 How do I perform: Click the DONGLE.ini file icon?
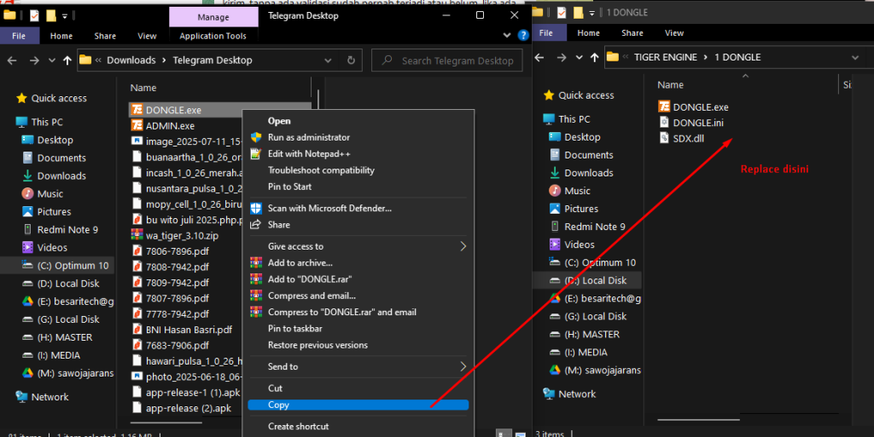[x=665, y=123]
